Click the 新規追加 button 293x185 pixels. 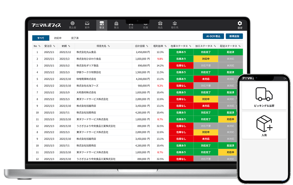(234, 36)
